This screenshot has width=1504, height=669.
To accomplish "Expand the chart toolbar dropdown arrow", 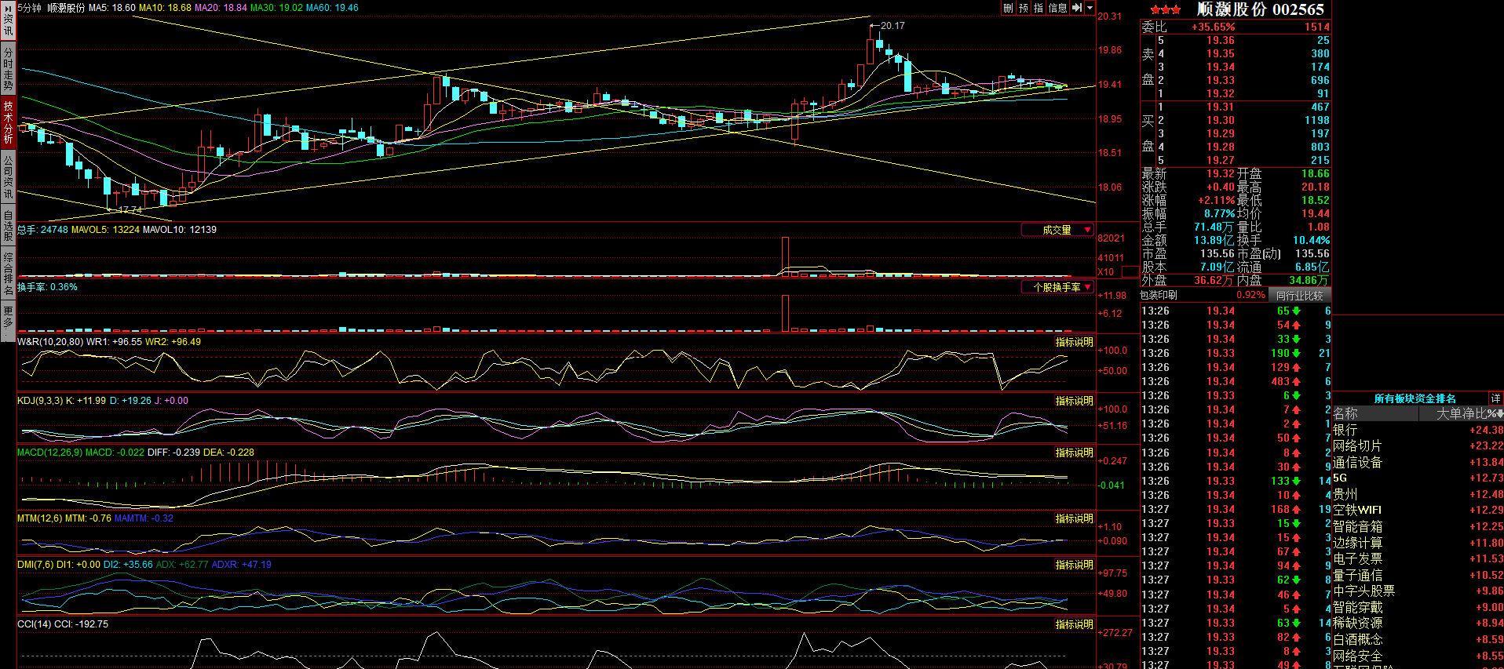I will (x=1090, y=8).
